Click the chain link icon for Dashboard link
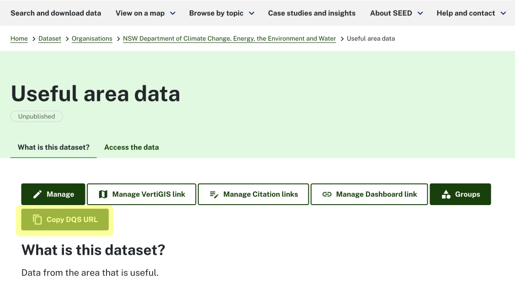The height and width of the screenshot is (290, 515). [327, 195]
